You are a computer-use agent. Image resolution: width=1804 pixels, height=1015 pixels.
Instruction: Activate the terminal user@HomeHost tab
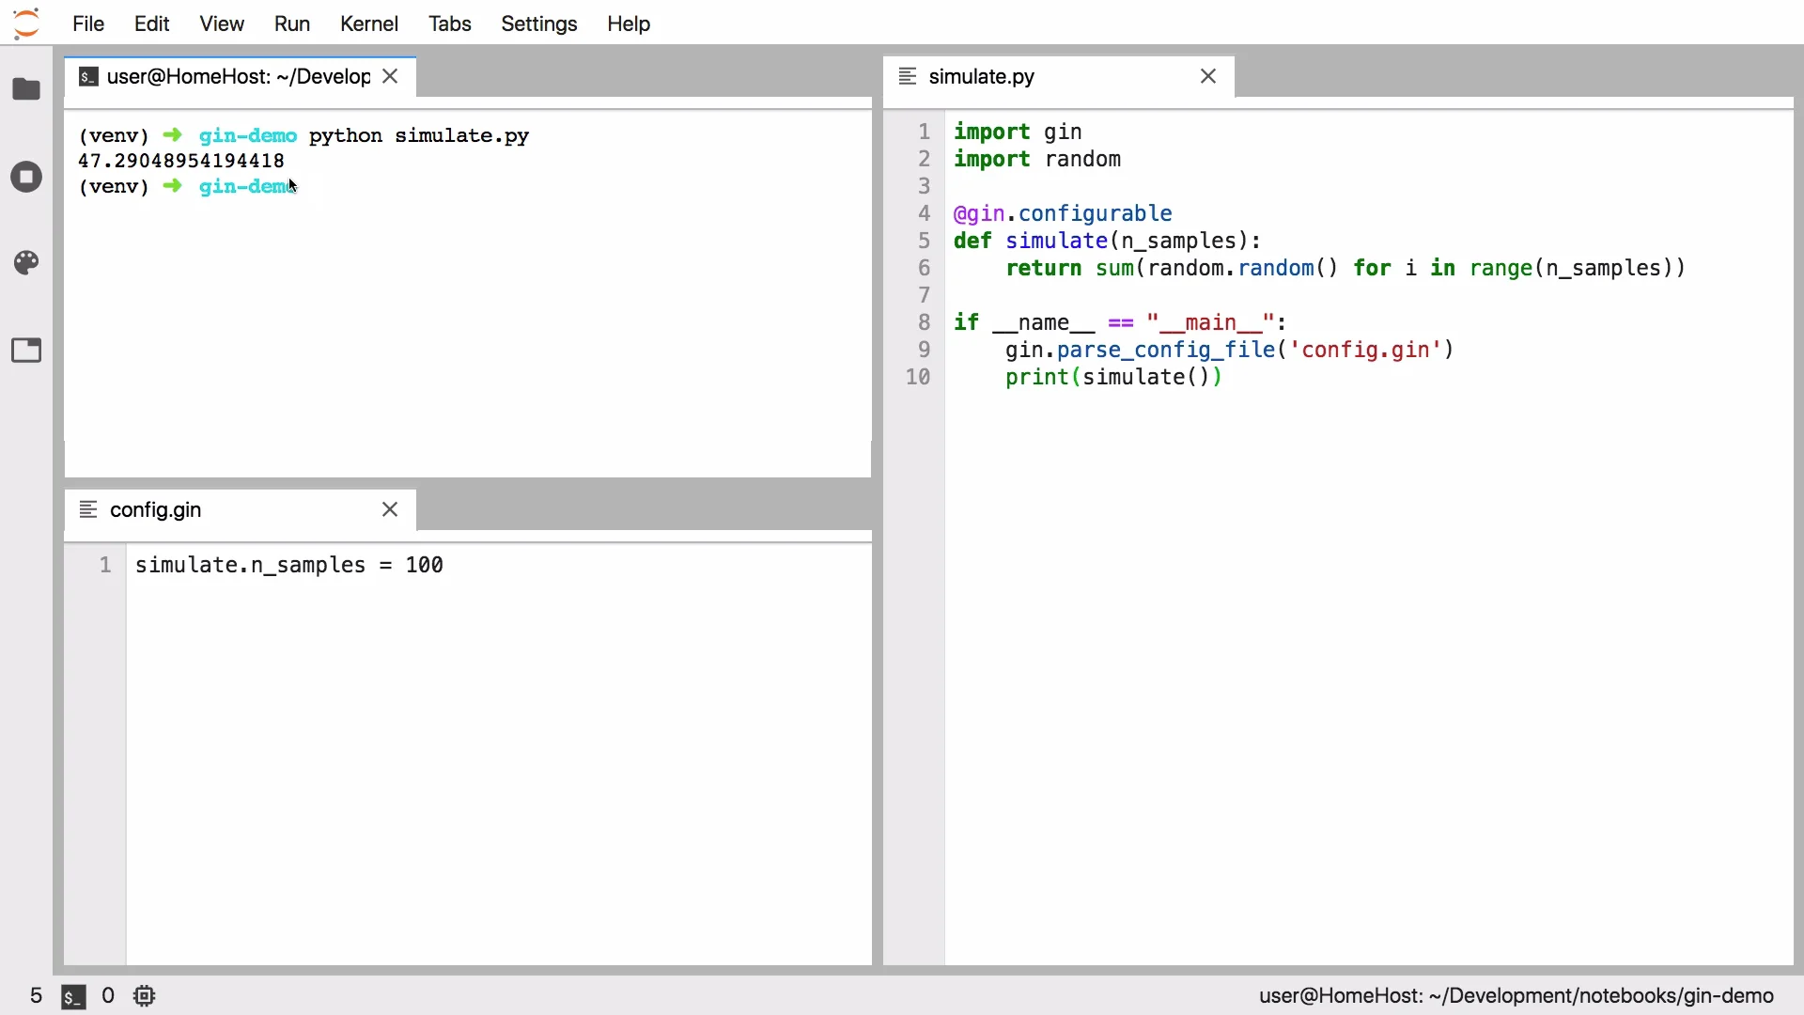point(238,76)
